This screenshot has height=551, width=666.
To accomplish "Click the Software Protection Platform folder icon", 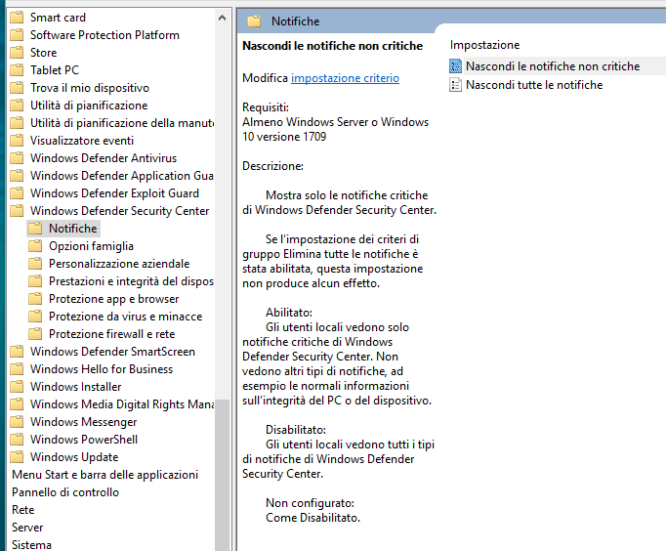I will click(x=17, y=35).
